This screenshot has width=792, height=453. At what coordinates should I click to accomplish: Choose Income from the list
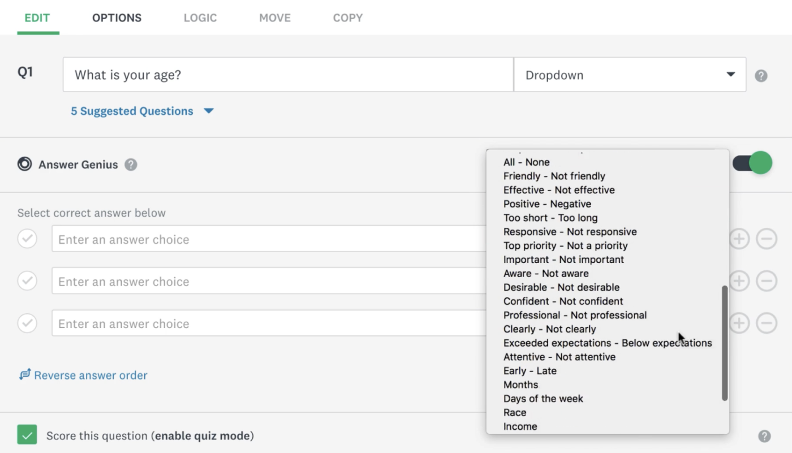(520, 426)
